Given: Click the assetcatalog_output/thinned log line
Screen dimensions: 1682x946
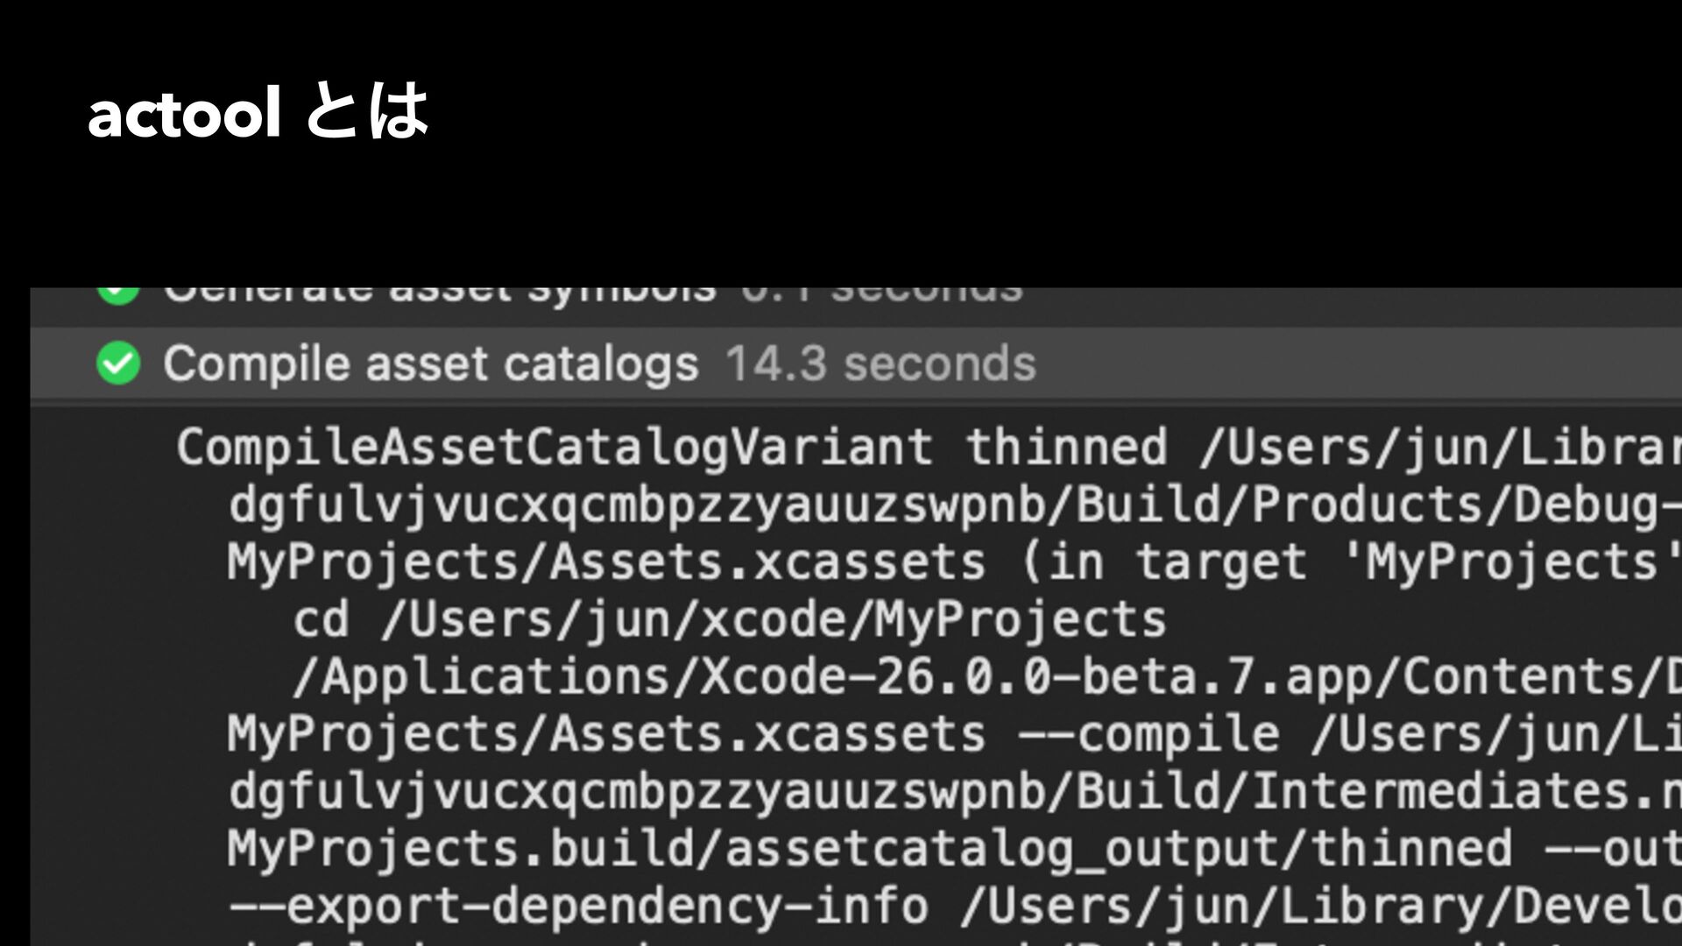Looking at the screenshot, I should pyautogui.click(x=955, y=849).
